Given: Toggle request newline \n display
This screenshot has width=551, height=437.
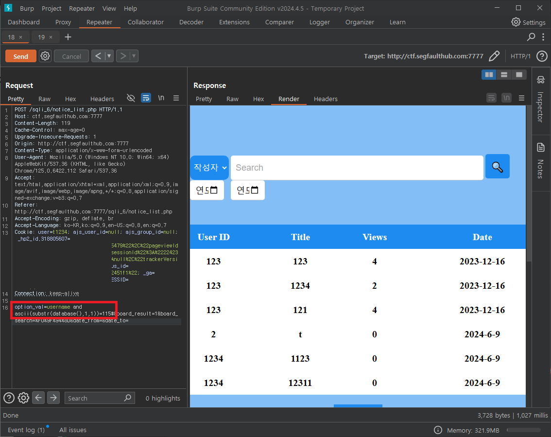Looking at the screenshot, I should click(x=161, y=98).
